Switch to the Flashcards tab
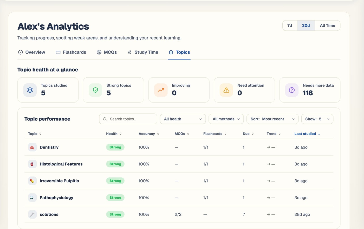Image resolution: width=364 pixels, height=229 pixels. click(x=71, y=52)
